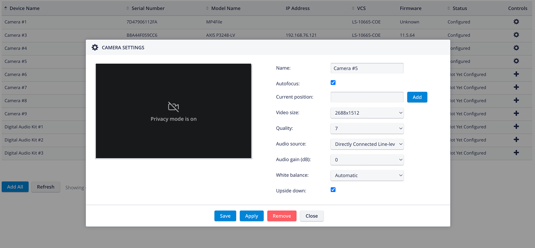Add Camera #6 with plus icon

516,74
